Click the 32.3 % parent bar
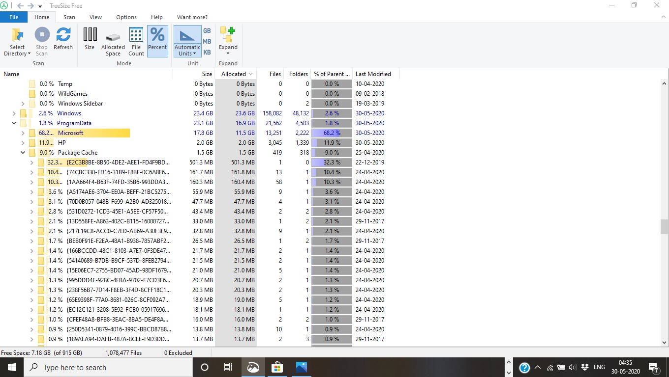This screenshot has height=377, width=669. (x=332, y=162)
